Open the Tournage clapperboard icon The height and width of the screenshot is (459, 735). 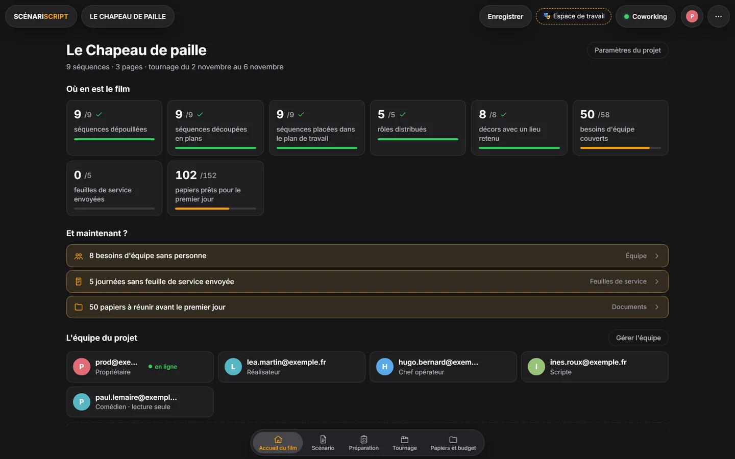(x=405, y=440)
